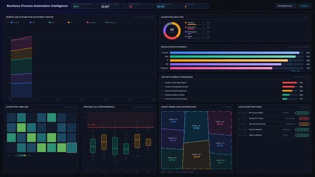Click the IT resolution efficiency bar

point(229,60)
